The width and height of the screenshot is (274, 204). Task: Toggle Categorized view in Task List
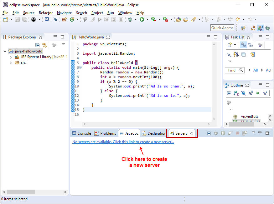243,45
